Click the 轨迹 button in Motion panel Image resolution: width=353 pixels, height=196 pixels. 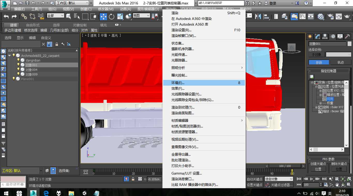pyautogui.click(x=341, y=62)
